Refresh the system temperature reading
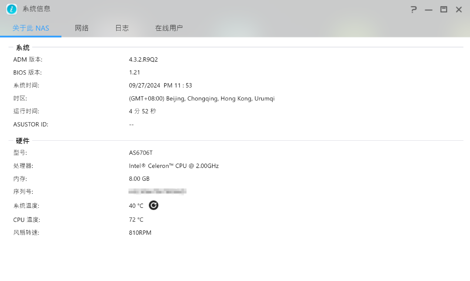Viewport: 470px width, 281px height. pos(154,205)
